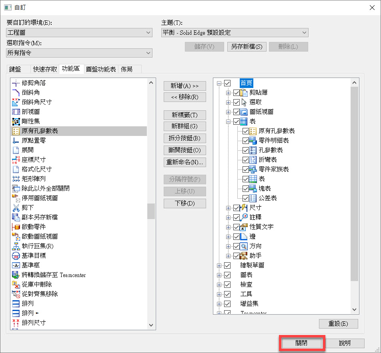Select the 執行巨集(R) command icon

[x=16, y=246]
